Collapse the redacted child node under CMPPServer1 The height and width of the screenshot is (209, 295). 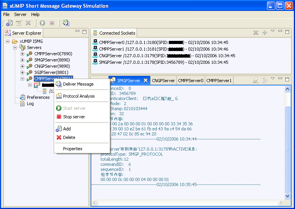[x=30, y=85]
